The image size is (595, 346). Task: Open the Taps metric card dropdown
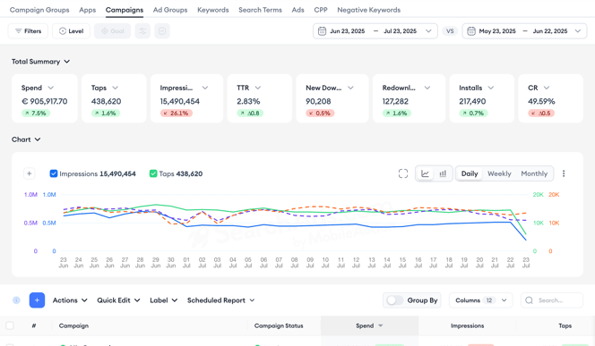pos(116,88)
